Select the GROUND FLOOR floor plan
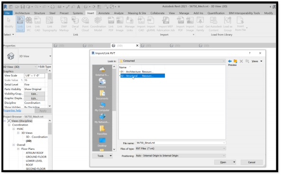Image resolution: width=282 pixels, height=176 pixels. [x=36, y=157]
